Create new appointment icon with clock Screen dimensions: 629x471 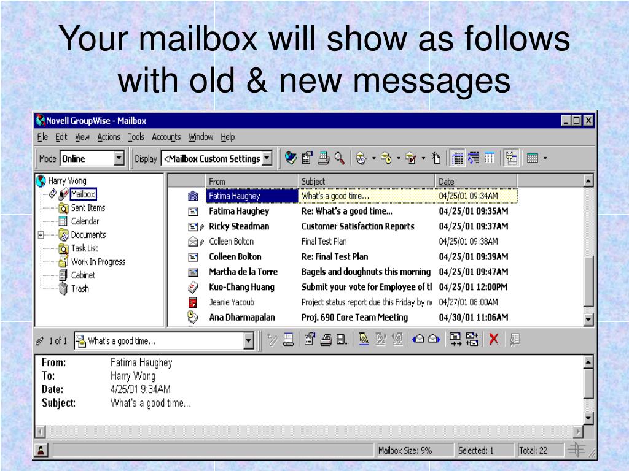pos(386,158)
